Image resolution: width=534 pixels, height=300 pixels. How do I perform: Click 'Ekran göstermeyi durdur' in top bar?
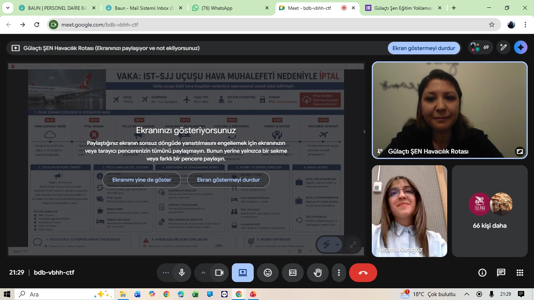[424, 48]
